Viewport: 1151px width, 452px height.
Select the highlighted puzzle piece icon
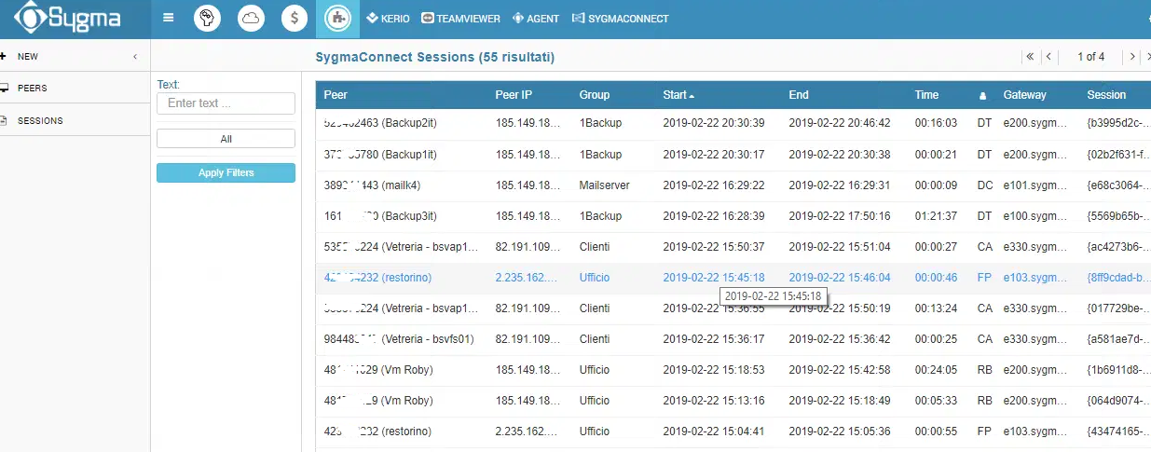click(x=336, y=18)
